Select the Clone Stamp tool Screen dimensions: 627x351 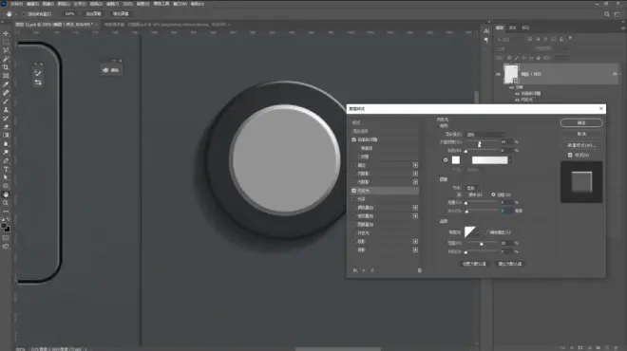tap(6, 109)
